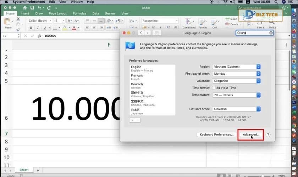Enable the 24-Hour Time checkbox

(x=214, y=88)
